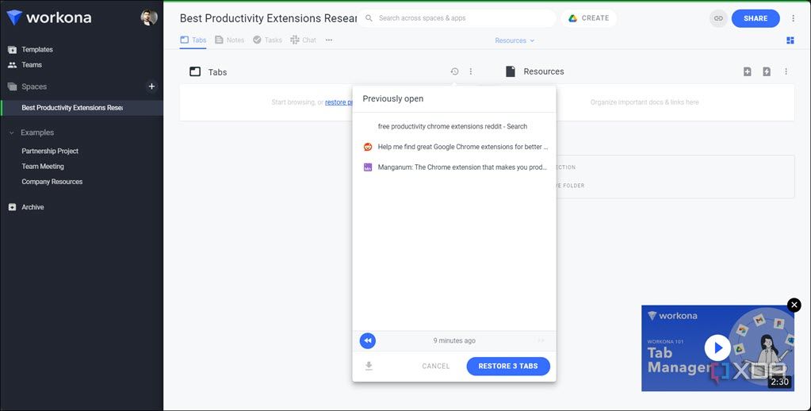Click the 'Previously open' heading
This screenshot has height=411, width=811.
coord(393,99)
